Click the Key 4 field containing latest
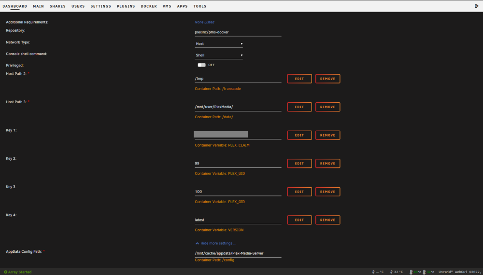This screenshot has width=483, height=275. [x=238, y=220]
